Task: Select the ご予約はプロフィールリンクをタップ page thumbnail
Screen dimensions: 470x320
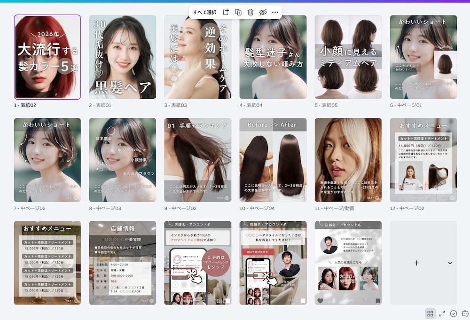Action: click(198, 263)
